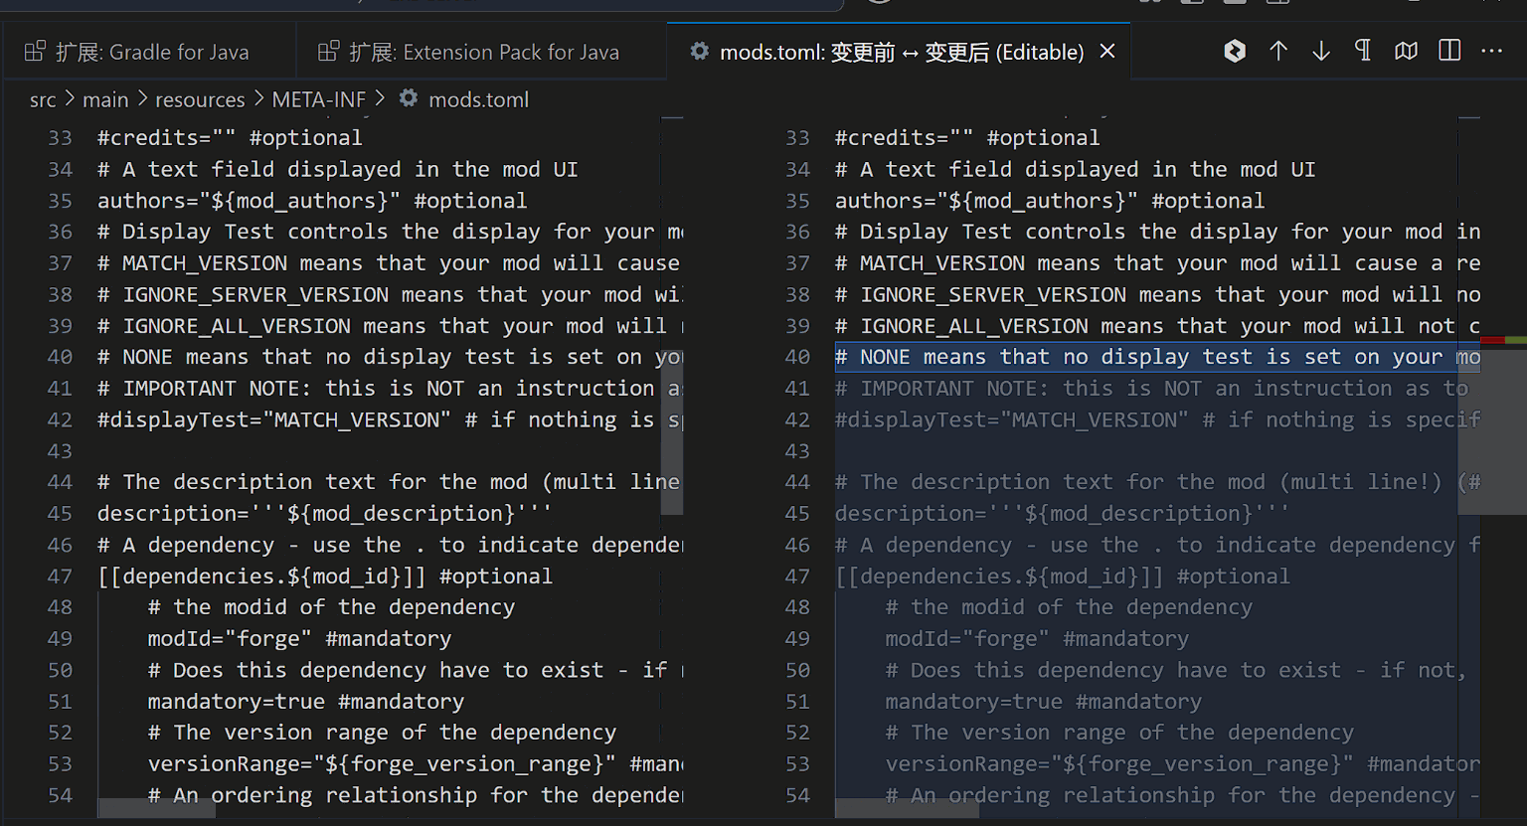Go to previous change with up arrow
This screenshot has width=1527, height=826.
1278,52
